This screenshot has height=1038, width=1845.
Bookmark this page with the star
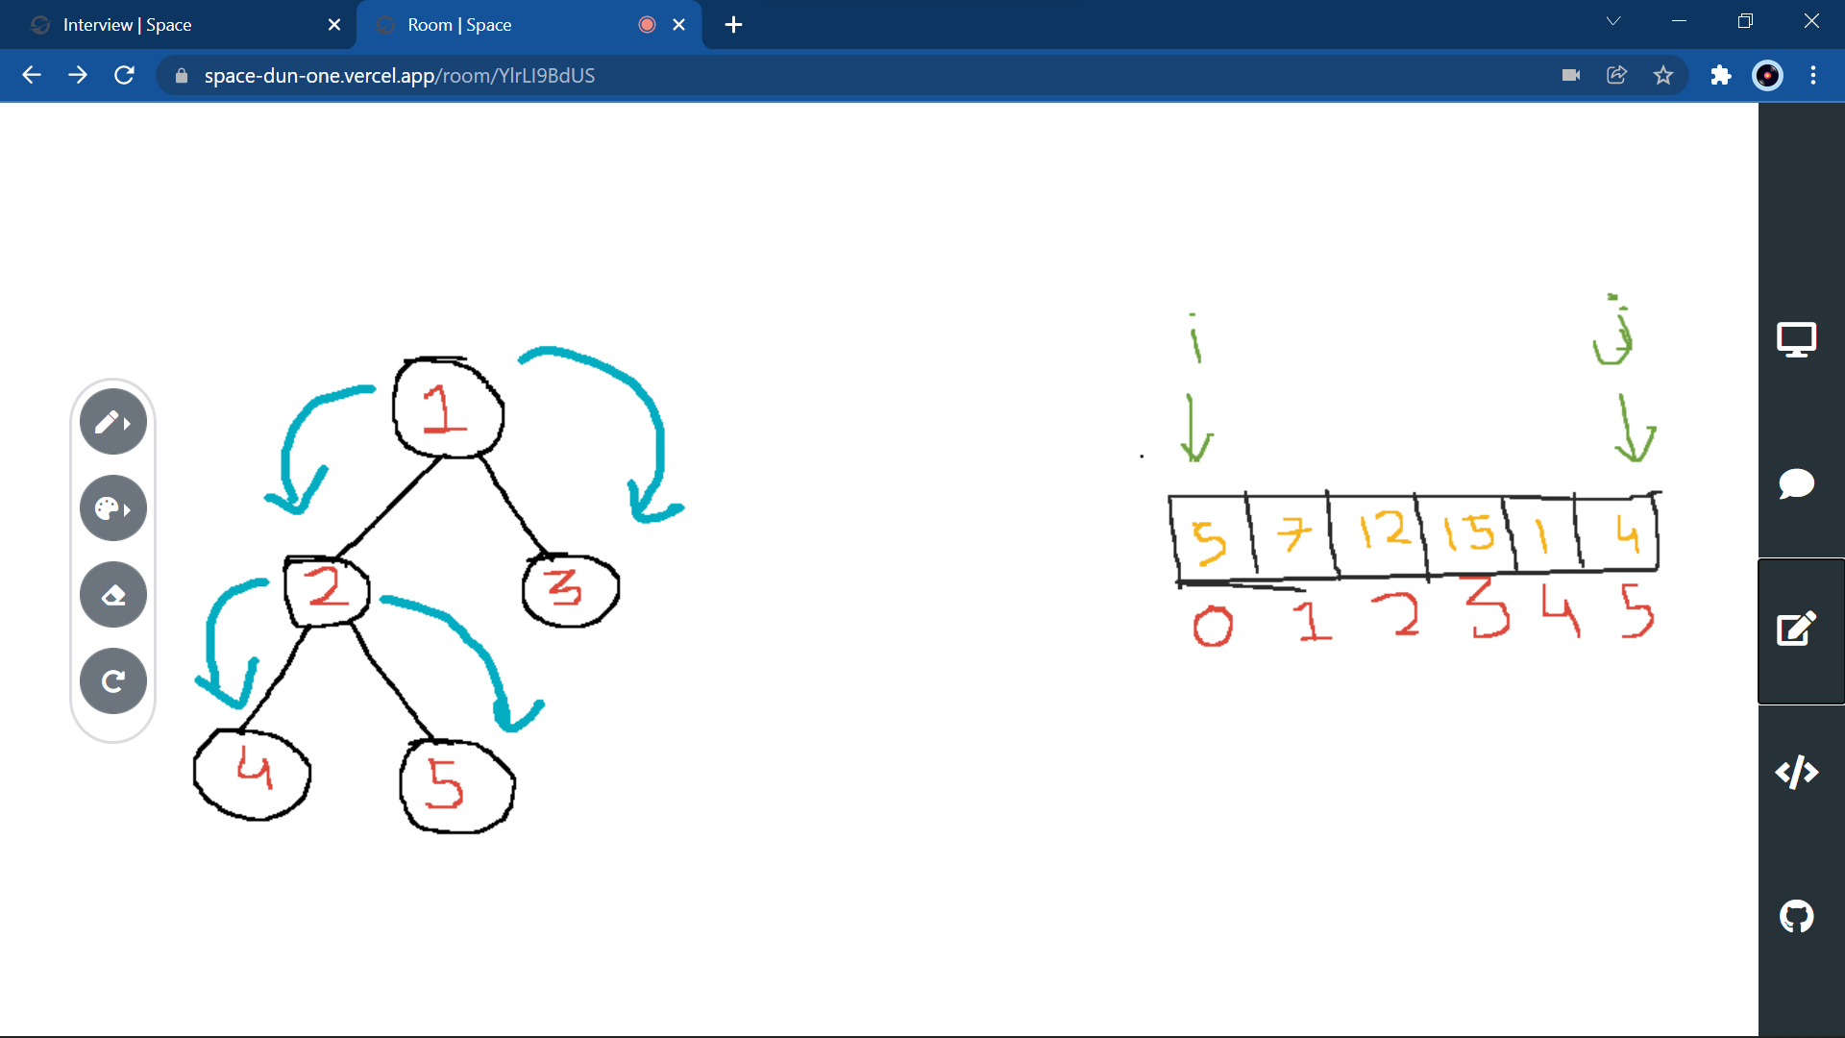(x=1663, y=75)
